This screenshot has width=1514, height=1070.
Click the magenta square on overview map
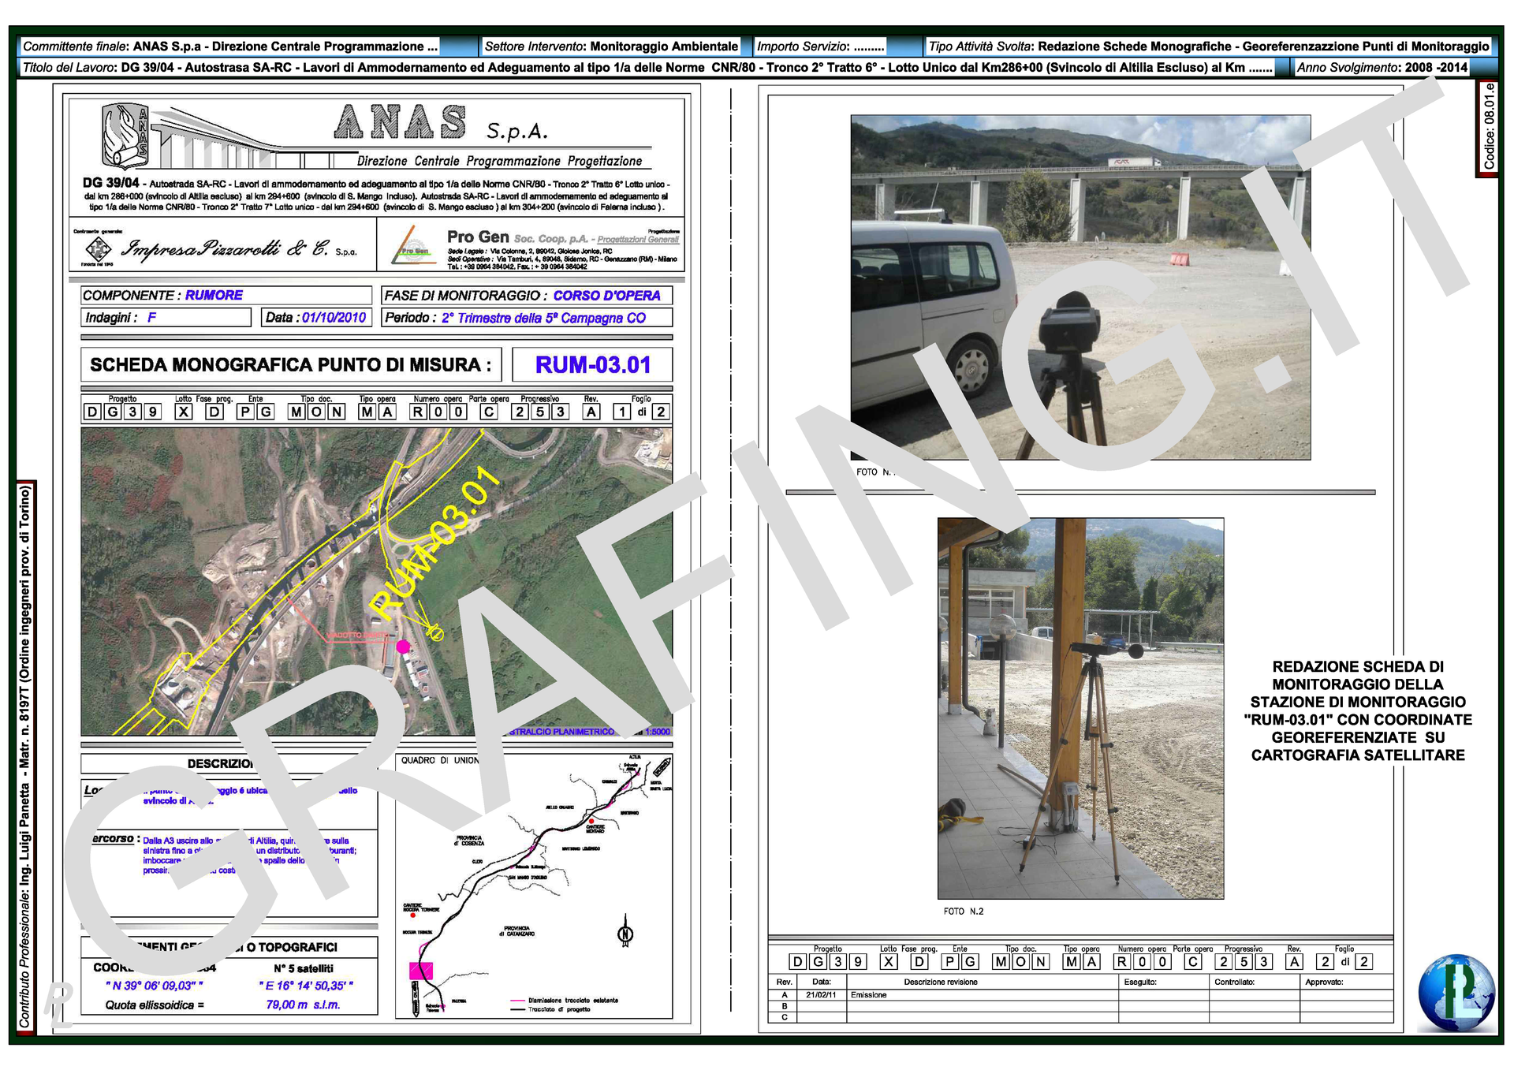pyautogui.click(x=421, y=971)
